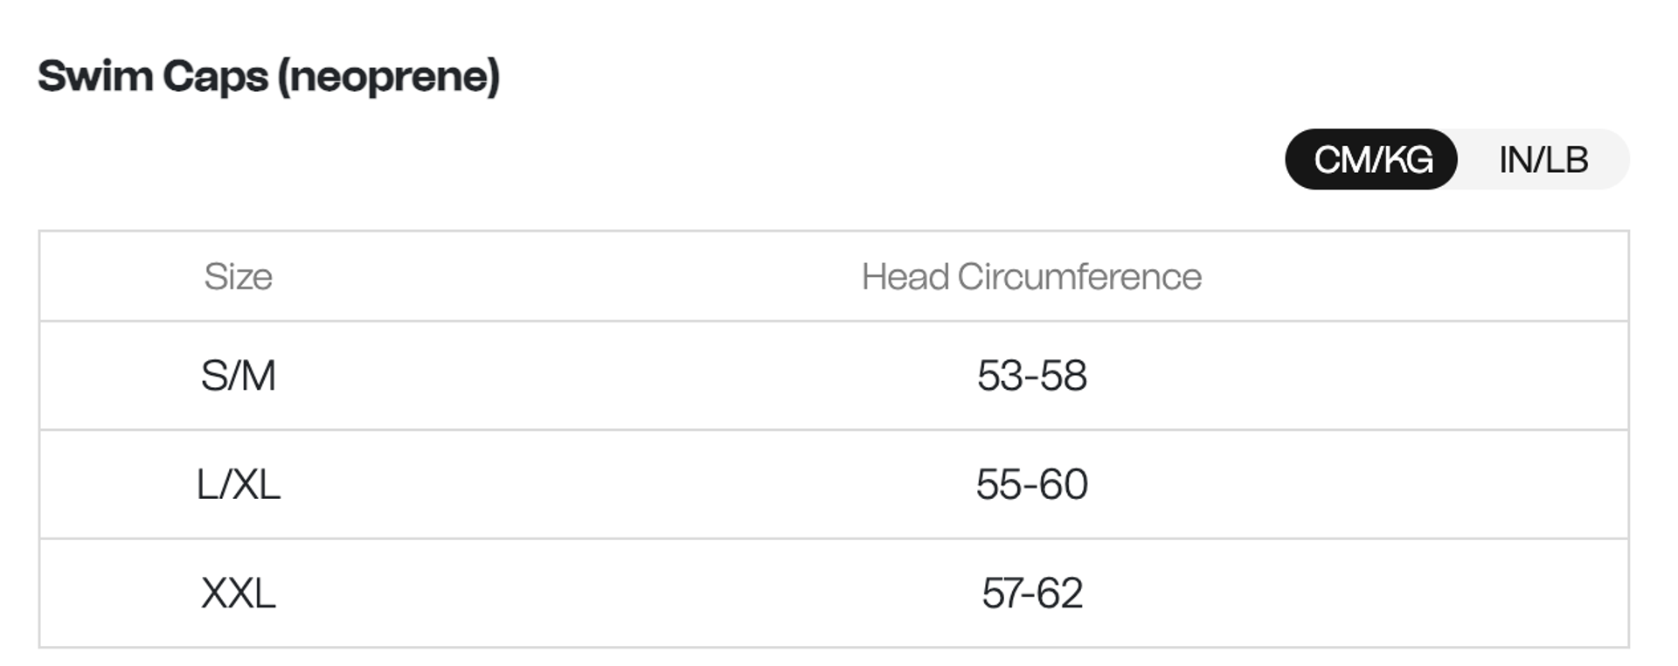Select the S/M size cell

pos(238,376)
